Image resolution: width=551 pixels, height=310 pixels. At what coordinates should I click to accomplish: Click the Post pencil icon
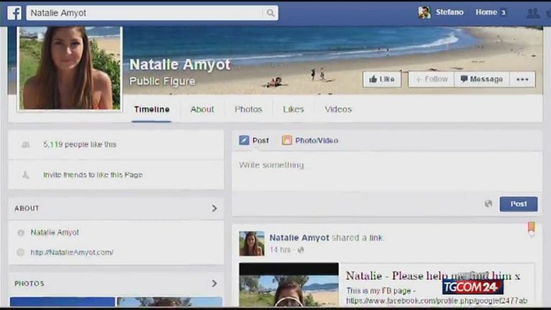(x=244, y=140)
